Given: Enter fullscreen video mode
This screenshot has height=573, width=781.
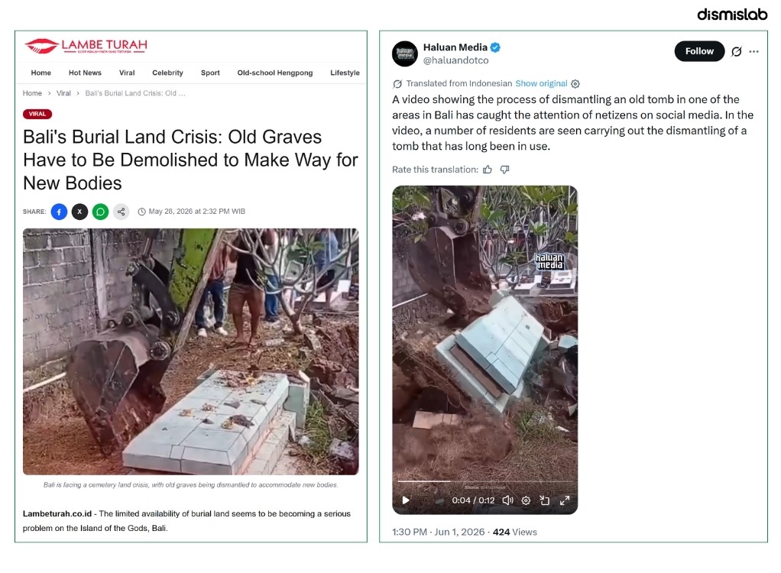Looking at the screenshot, I should (x=564, y=500).
